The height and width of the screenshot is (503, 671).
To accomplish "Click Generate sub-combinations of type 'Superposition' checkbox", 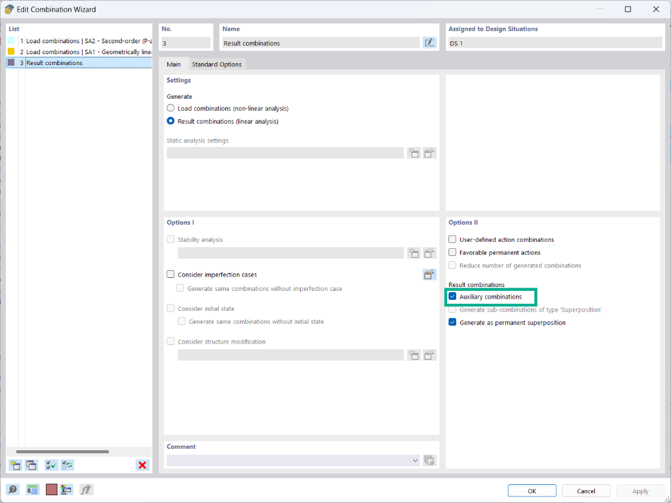I will click(452, 310).
